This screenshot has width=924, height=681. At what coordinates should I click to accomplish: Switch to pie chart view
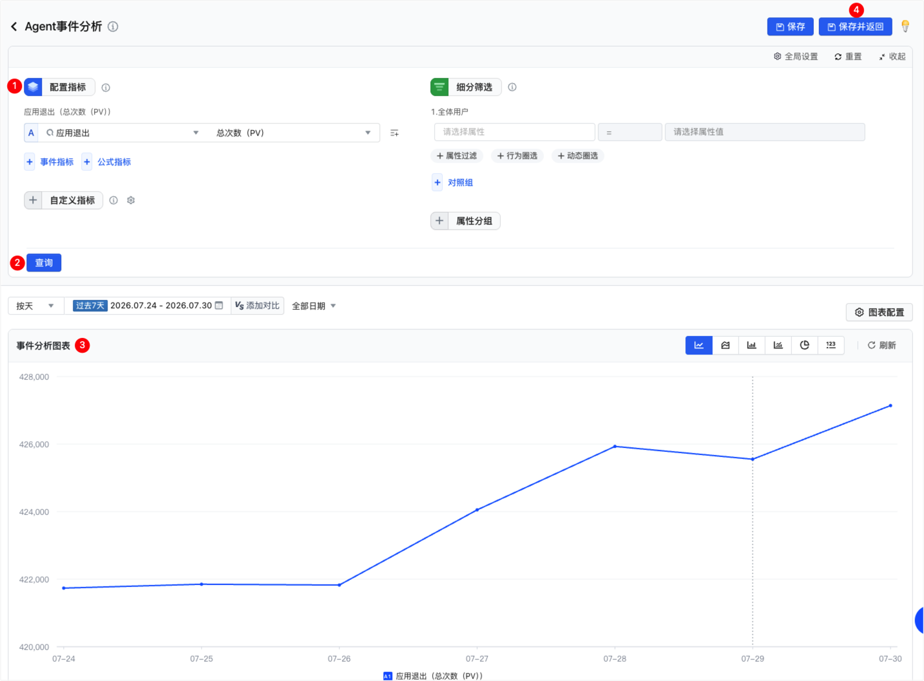click(x=804, y=345)
